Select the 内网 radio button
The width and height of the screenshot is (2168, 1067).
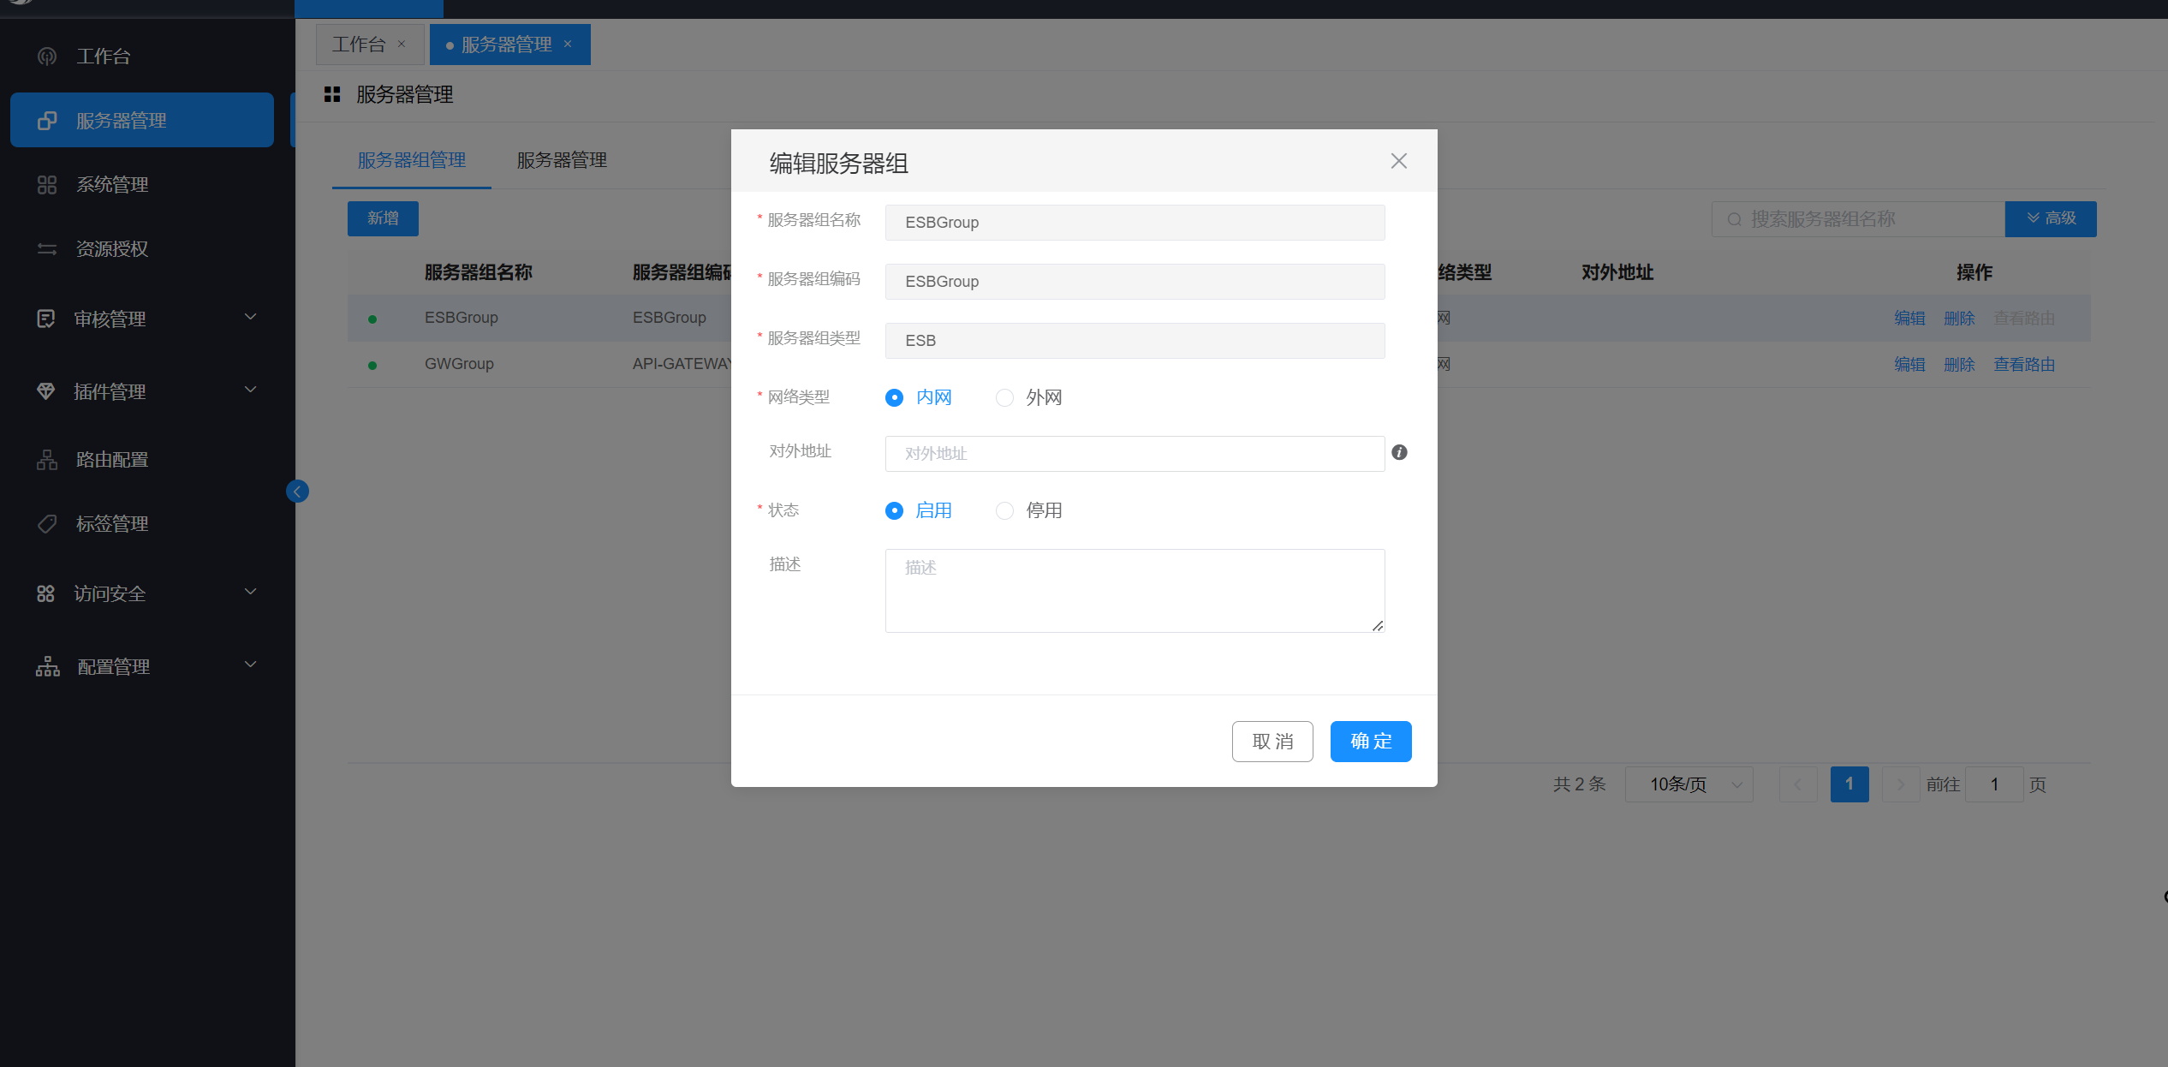tap(894, 398)
